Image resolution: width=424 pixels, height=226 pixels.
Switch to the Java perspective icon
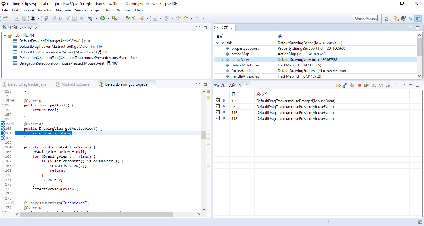(x=404, y=18)
